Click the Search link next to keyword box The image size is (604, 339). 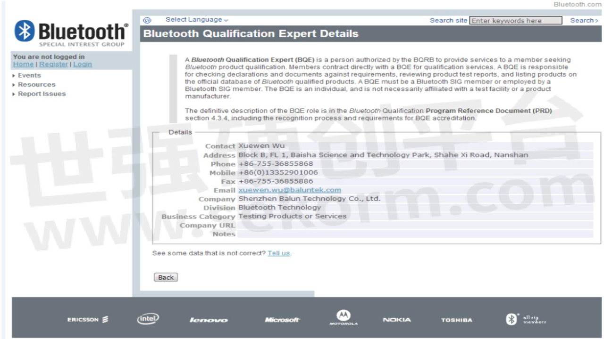pyautogui.click(x=584, y=20)
